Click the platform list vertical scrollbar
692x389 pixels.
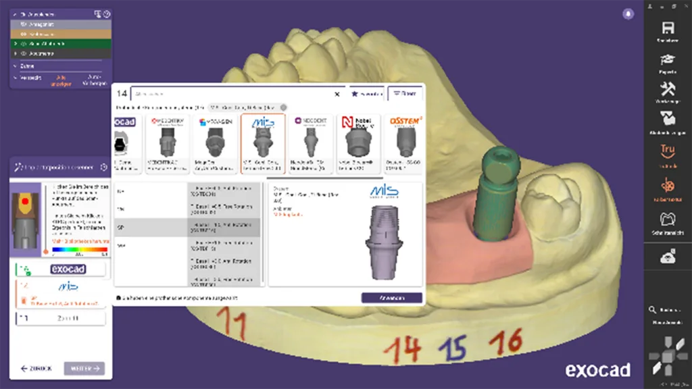(263, 234)
